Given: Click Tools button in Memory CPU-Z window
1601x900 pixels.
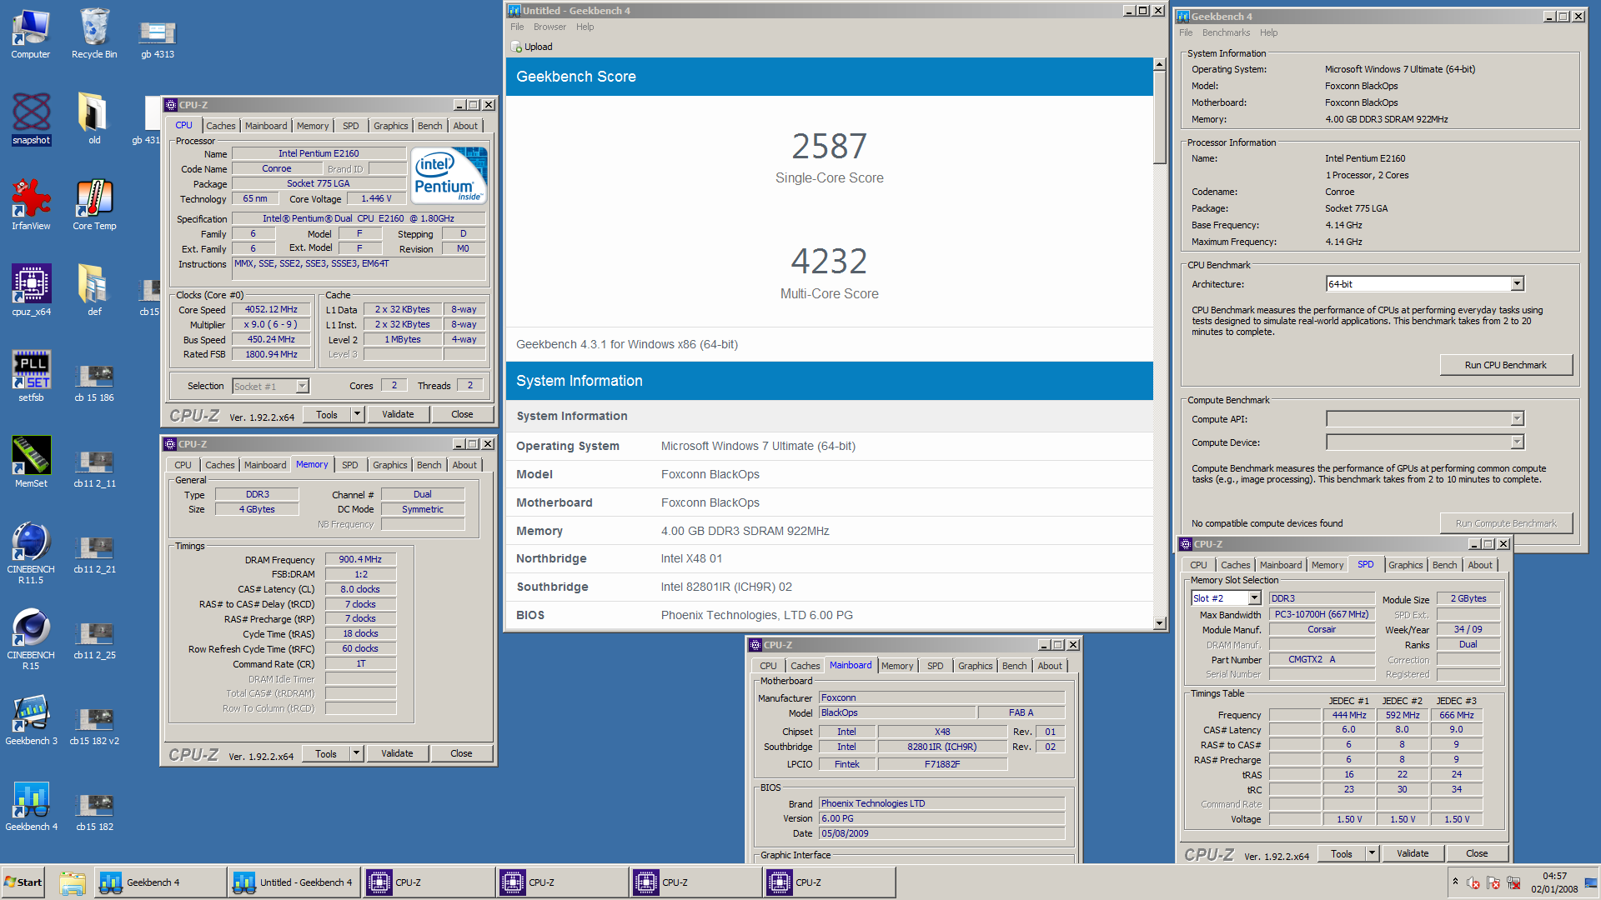Looking at the screenshot, I should point(326,753).
